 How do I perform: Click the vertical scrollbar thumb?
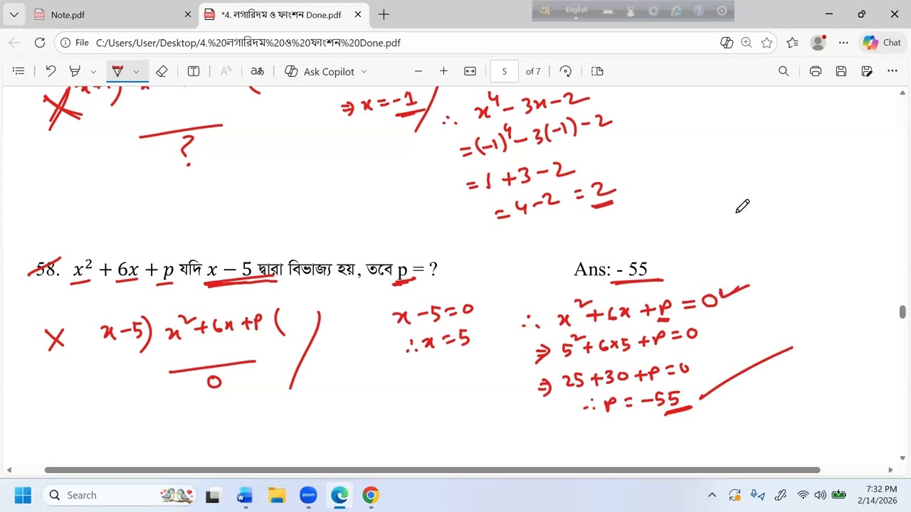pyautogui.click(x=903, y=312)
